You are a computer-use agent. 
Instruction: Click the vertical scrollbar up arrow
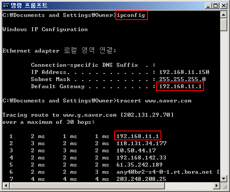(x=224, y=15)
